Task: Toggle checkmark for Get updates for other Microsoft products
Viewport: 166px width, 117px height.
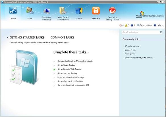Action: (54, 61)
